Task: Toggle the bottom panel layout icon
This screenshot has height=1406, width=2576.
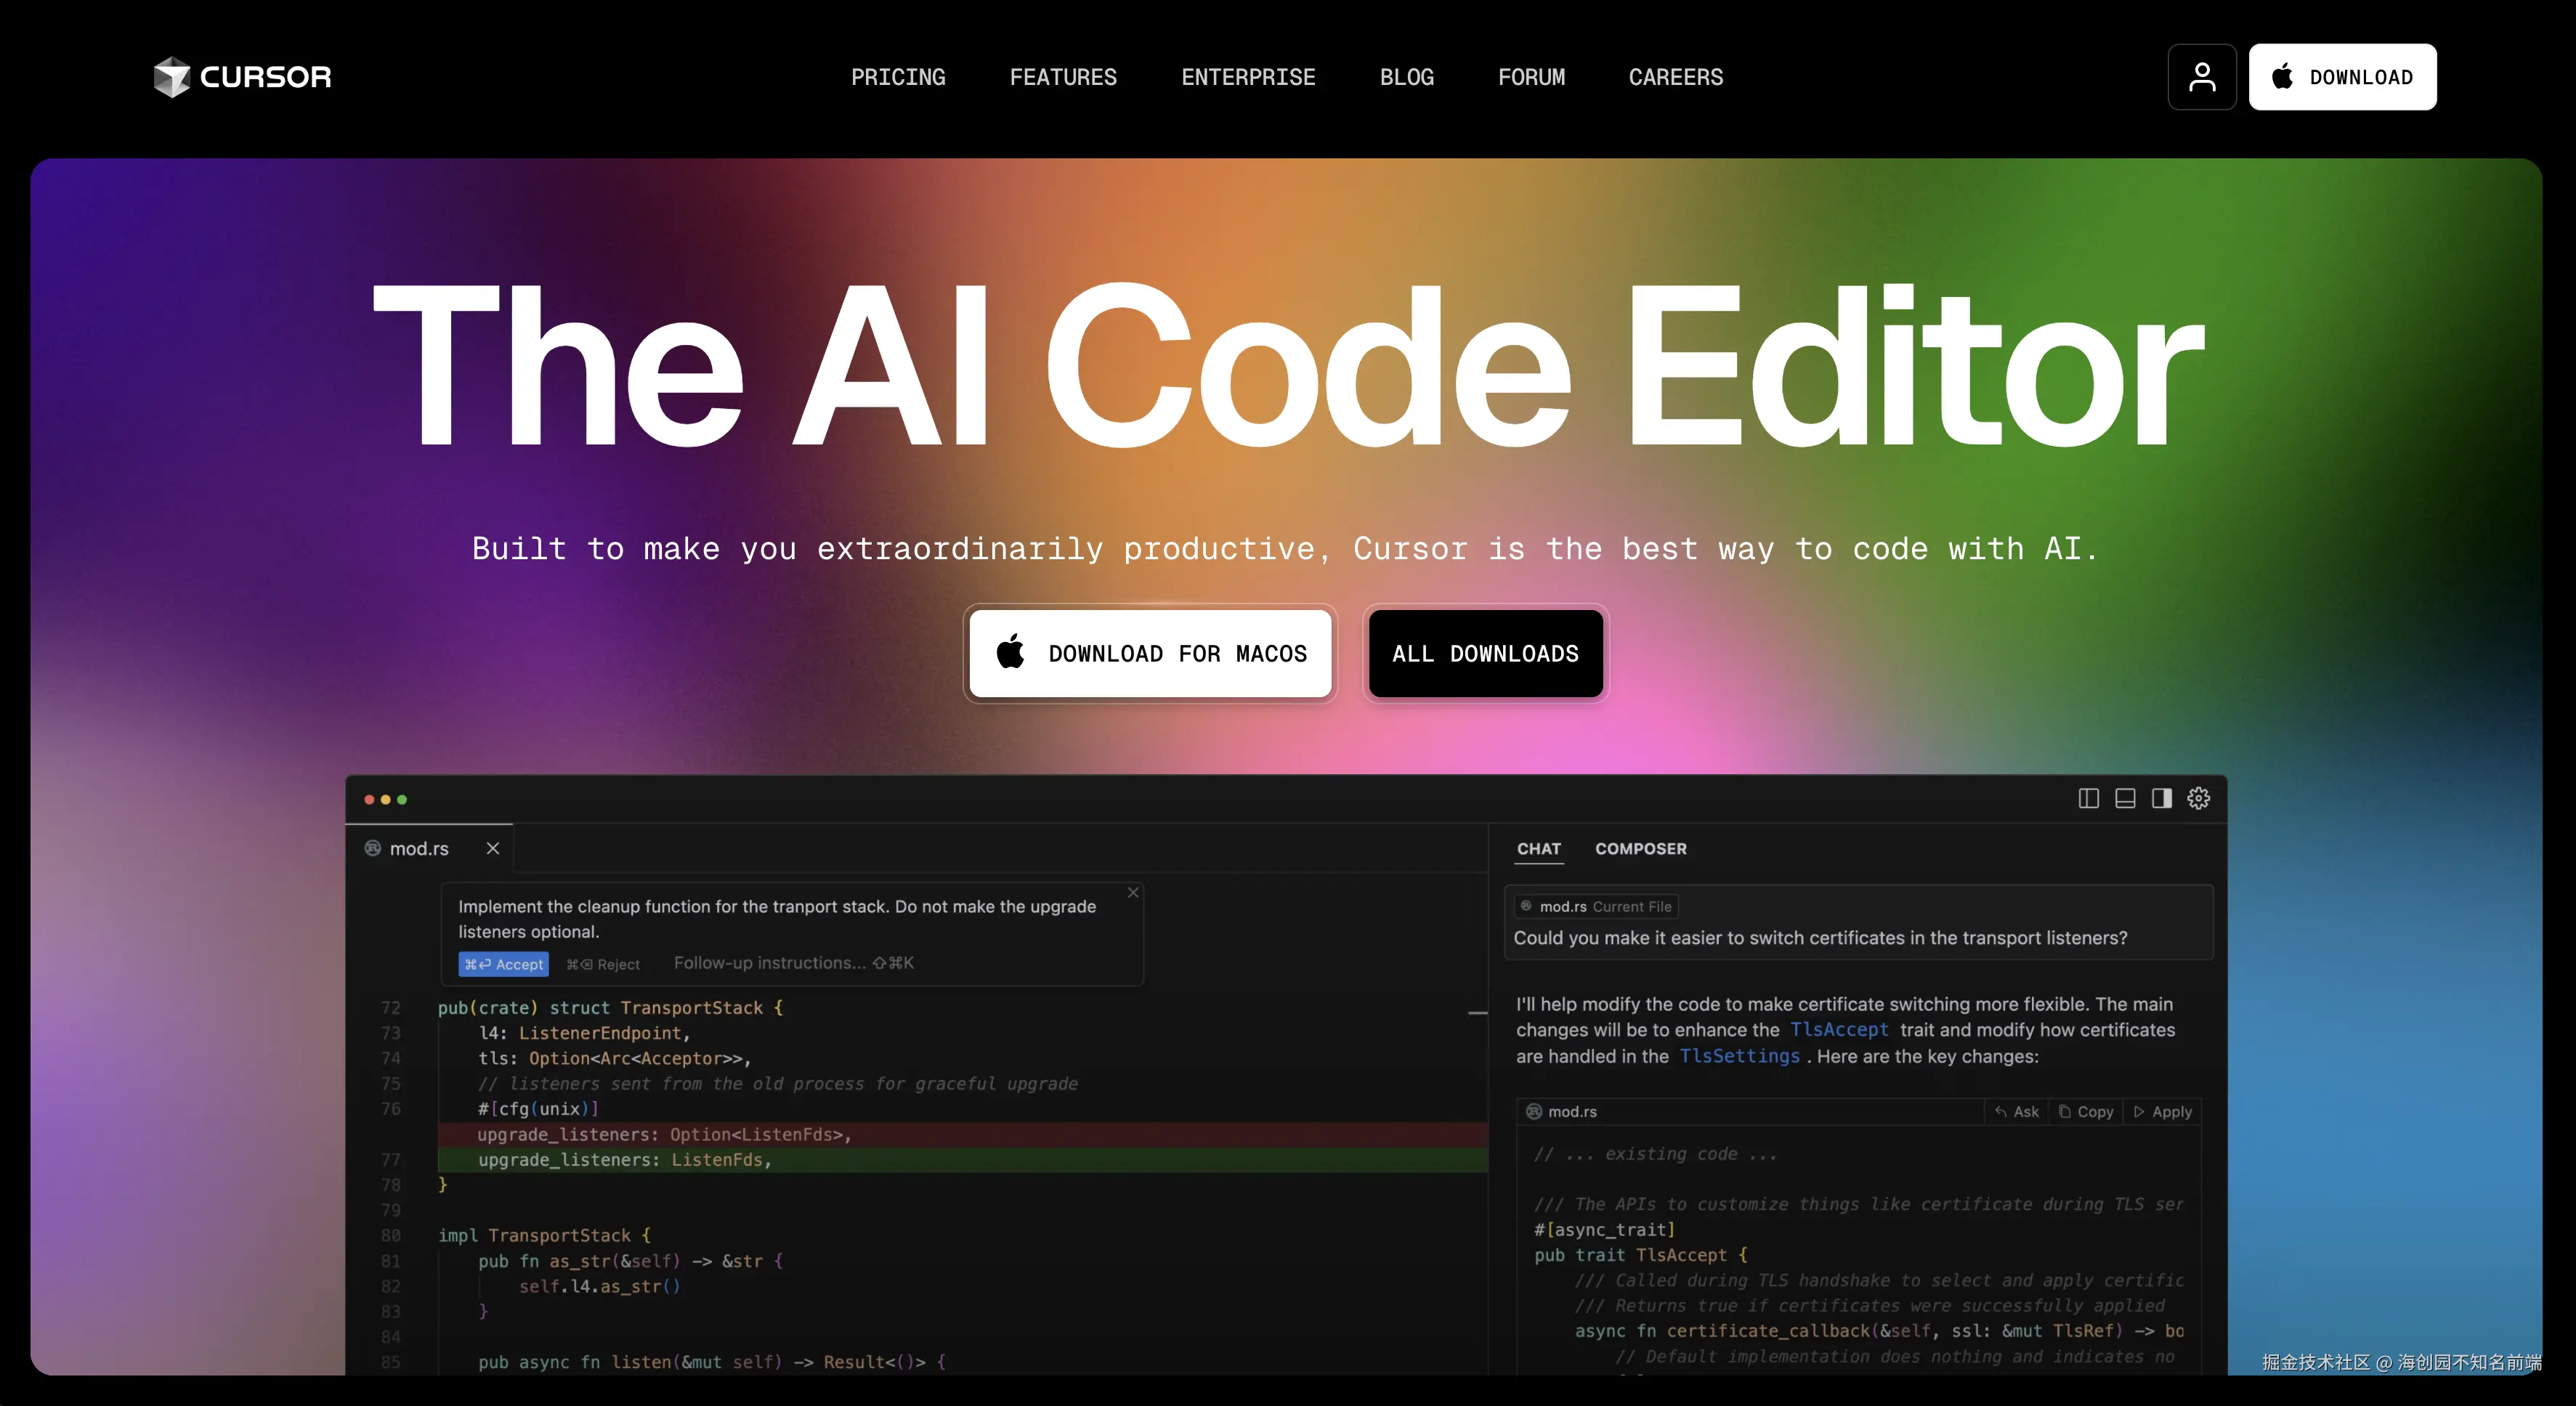Action: pos(2125,798)
